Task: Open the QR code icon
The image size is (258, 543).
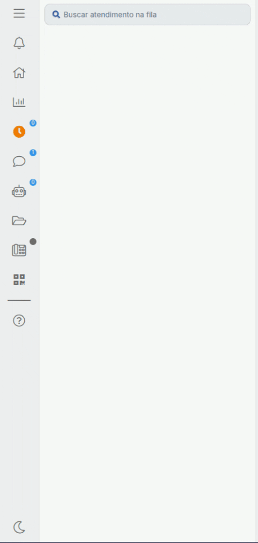Action: (x=19, y=280)
